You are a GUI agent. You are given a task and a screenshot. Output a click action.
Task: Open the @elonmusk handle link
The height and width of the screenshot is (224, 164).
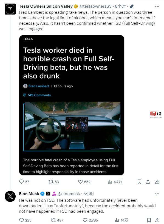point(69,194)
